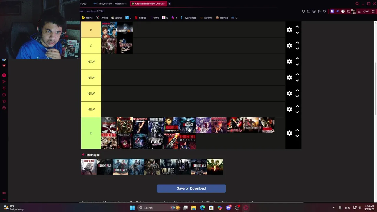Switch to the FlickyStream browser tab
377x212 pixels.
[x=110, y=4]
